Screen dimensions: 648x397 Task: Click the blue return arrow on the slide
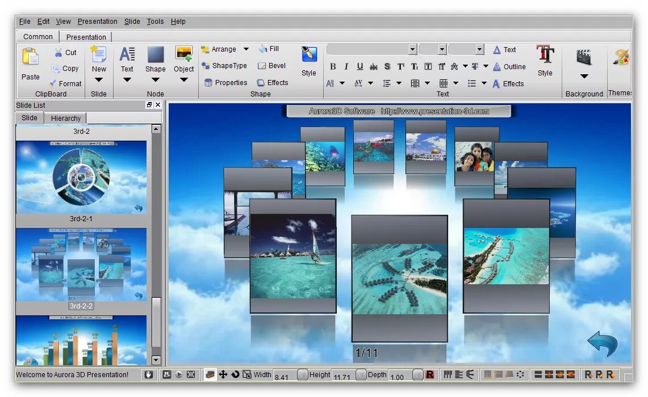tap(602, 343)
